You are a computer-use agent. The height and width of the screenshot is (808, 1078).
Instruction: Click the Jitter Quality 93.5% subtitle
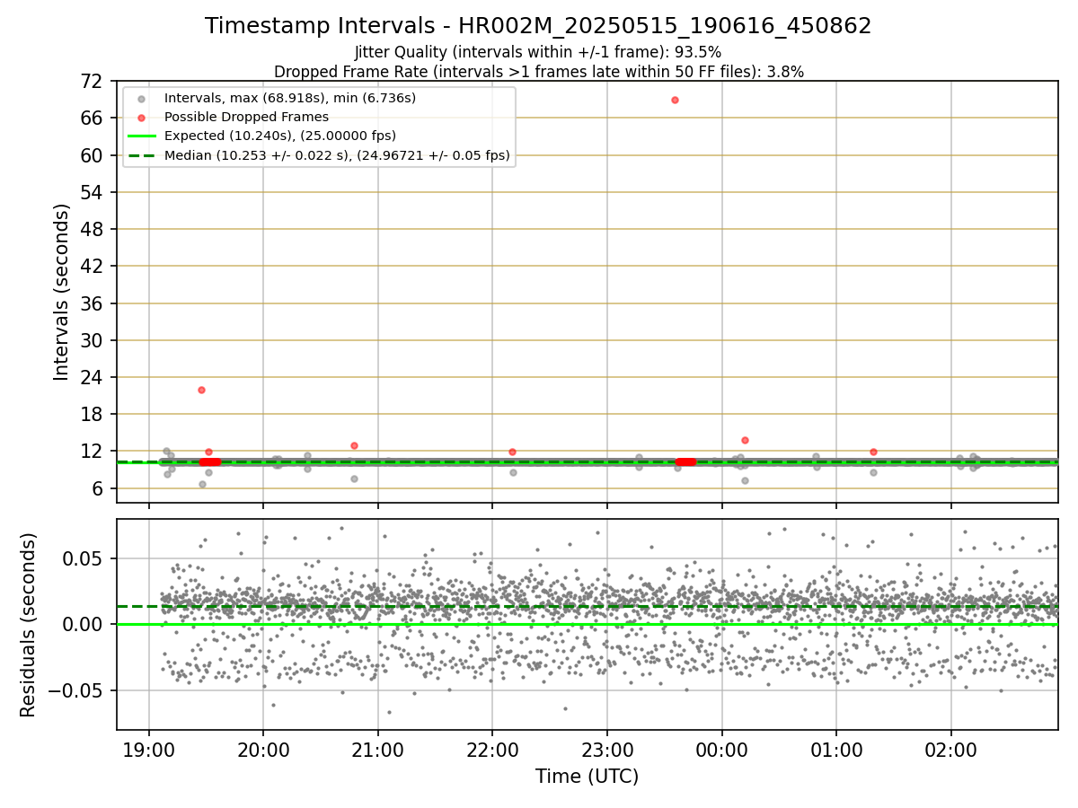[537, 52]
